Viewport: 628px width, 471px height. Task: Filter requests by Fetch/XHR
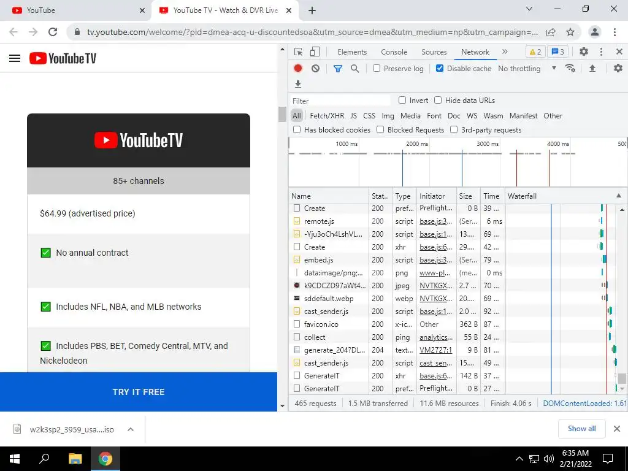[327, 116]
